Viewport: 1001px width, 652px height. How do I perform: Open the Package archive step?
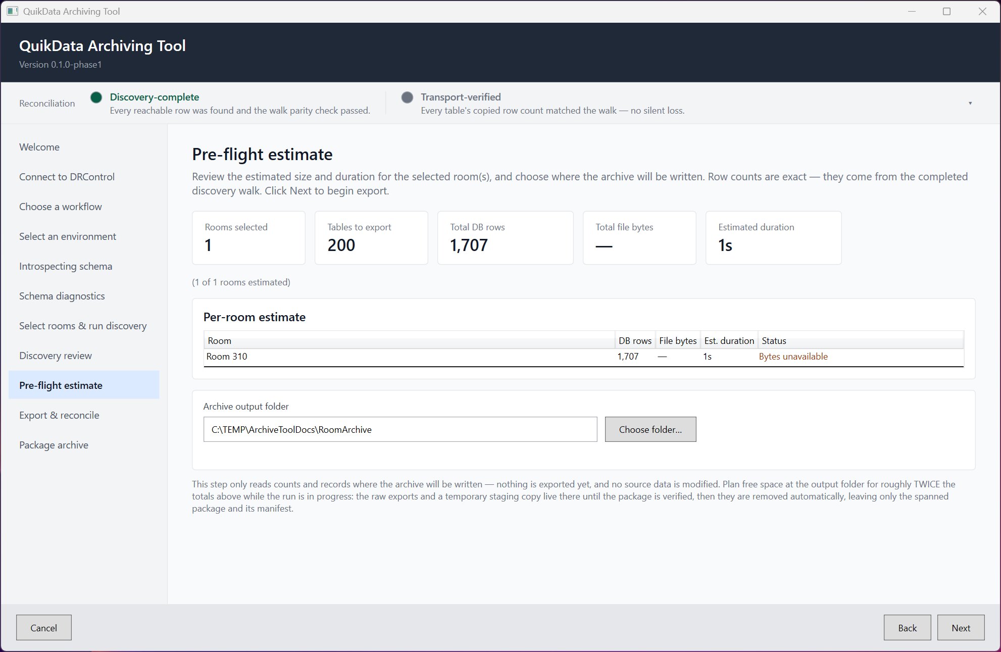pyautogui.click(x=84, y=445)
